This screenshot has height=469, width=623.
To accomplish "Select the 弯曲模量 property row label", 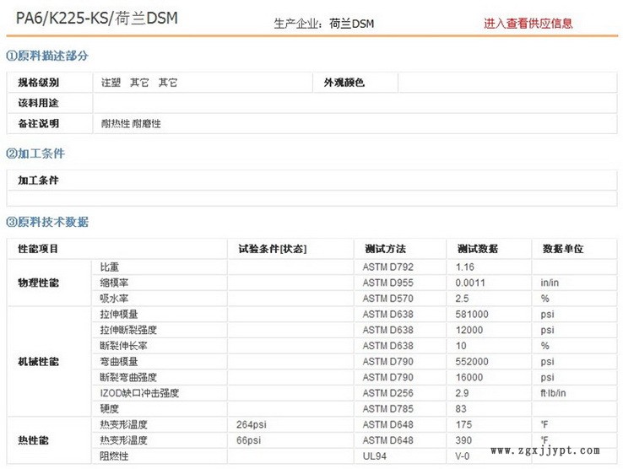I will click(119, 361).
